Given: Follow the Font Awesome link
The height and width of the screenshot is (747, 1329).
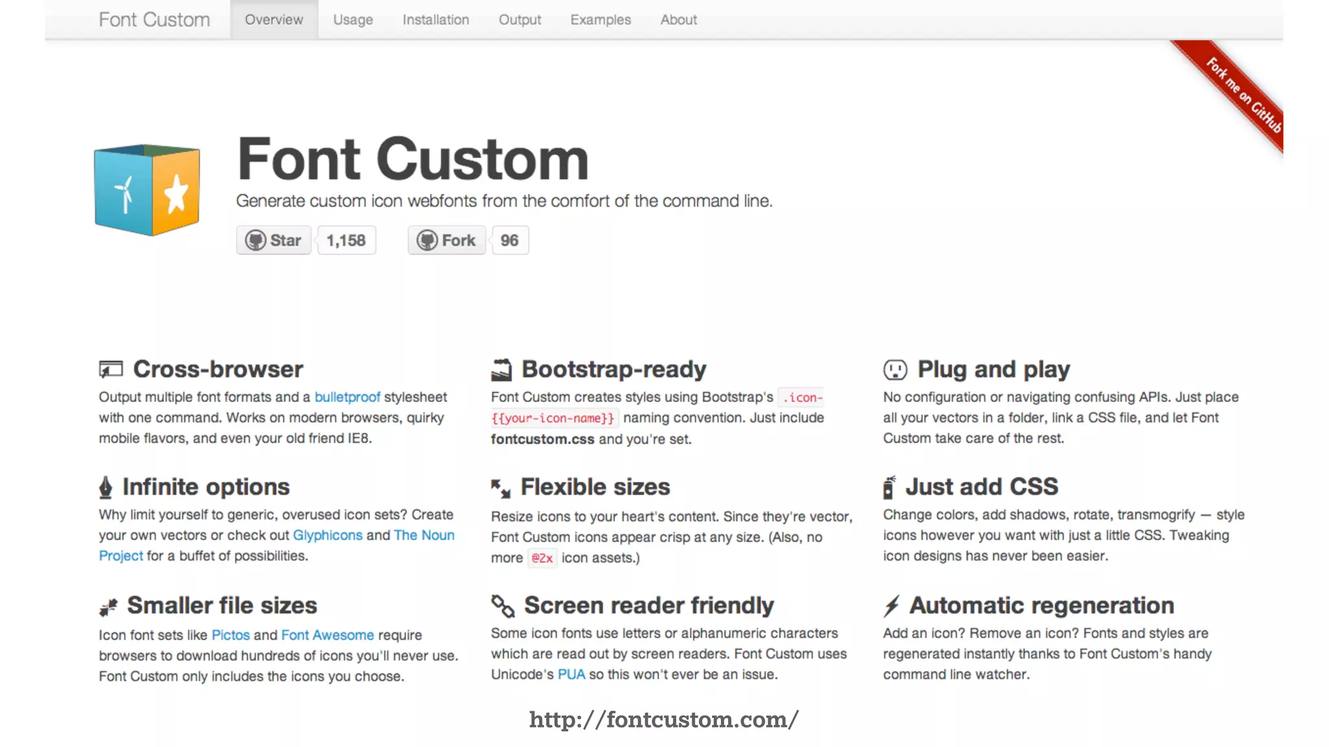Looking at the screenshot, I should (x=328, y=635).
